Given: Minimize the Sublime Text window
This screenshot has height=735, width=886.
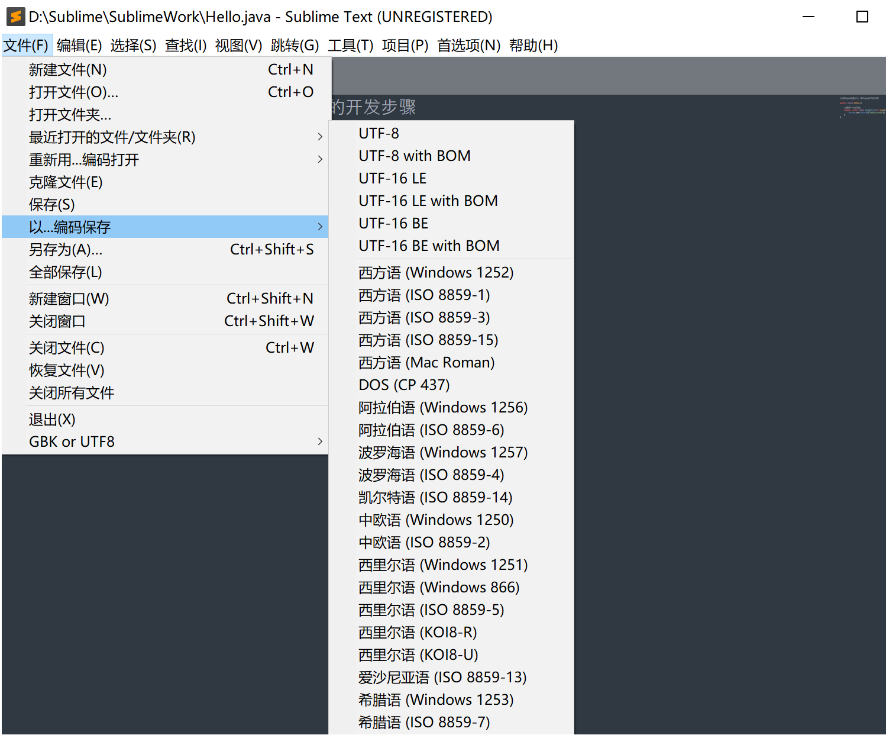Looking at the screenshot, I should 809,17.
